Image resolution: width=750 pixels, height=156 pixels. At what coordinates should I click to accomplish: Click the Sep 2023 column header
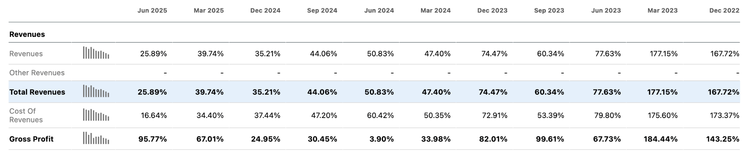coord(549,11)
